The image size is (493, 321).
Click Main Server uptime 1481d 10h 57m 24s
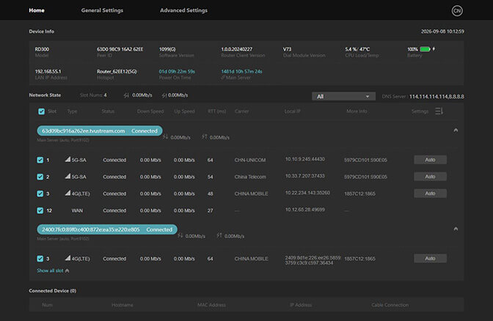click(241, 71)
